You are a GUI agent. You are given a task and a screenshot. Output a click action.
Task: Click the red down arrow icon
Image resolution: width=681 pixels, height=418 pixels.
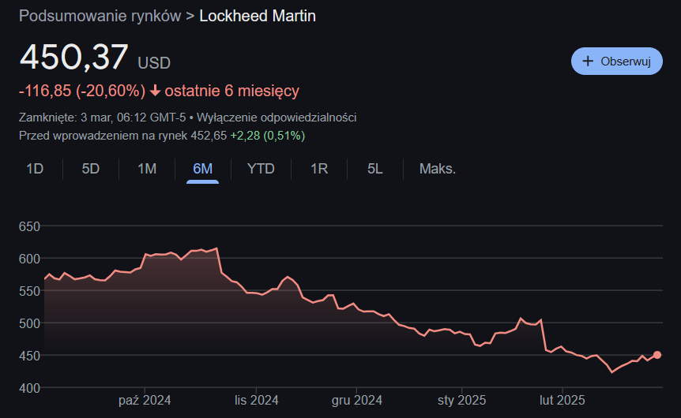(x=155, y=91)
